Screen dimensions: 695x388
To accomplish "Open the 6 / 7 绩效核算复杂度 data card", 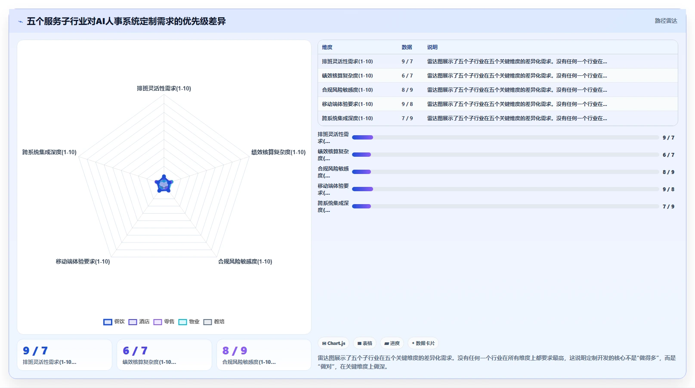I will pyautogui.click(x=164, y=355).
